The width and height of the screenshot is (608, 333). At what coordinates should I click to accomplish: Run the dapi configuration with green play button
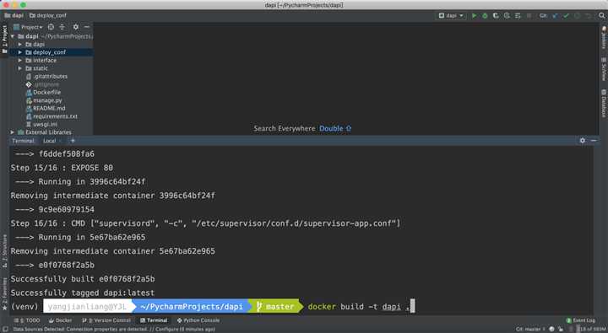click(474, 15)
